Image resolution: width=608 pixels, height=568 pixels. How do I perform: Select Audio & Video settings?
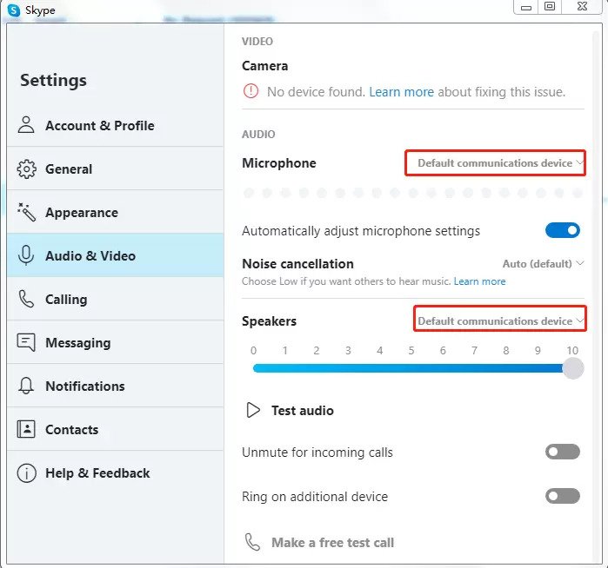[x=115, y=255]
